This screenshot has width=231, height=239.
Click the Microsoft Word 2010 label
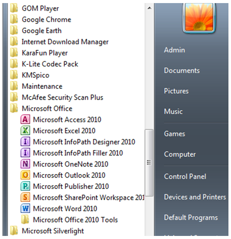point(65,208)
